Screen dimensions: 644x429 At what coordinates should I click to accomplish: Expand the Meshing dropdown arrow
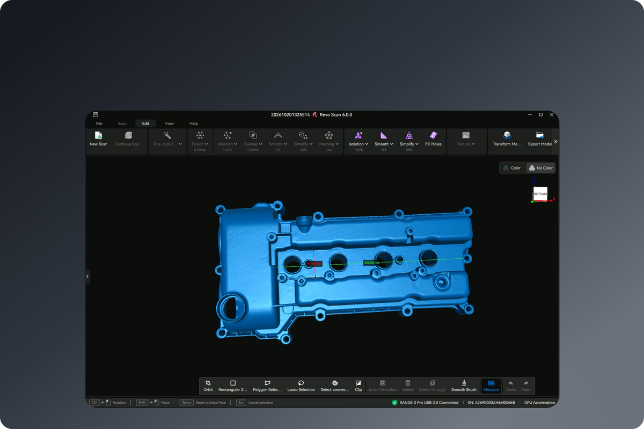click(337, 144)
